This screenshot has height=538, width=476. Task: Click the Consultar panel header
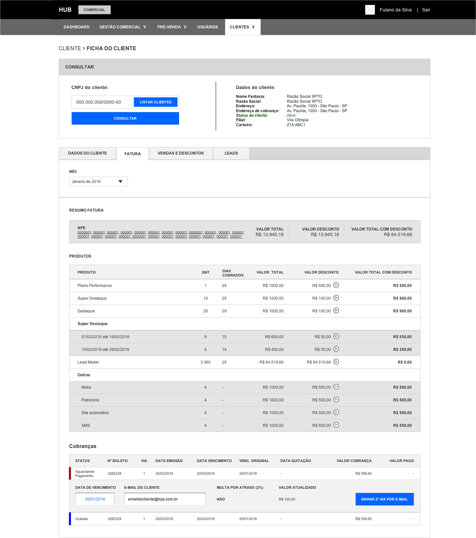[245, 67]
